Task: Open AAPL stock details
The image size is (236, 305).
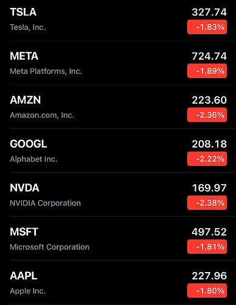Action: coord(118,282)
